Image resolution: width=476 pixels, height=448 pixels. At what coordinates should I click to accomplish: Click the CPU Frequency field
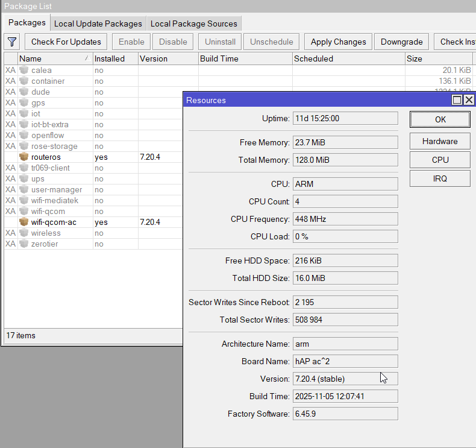click(345, 219)
